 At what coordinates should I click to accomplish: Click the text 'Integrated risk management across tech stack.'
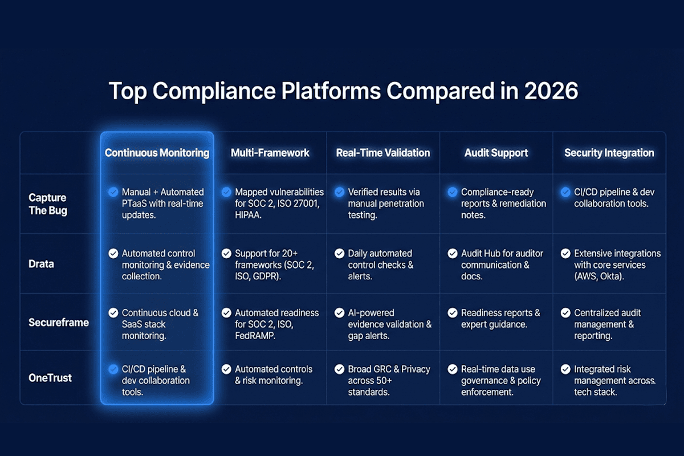[x=614, y=380]
